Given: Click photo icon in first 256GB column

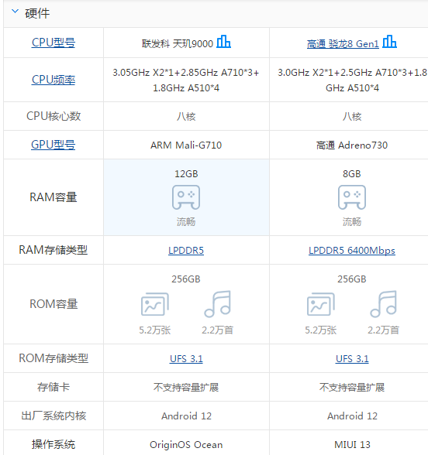Looking at the screenshot, I should click(x=155, y=304).
